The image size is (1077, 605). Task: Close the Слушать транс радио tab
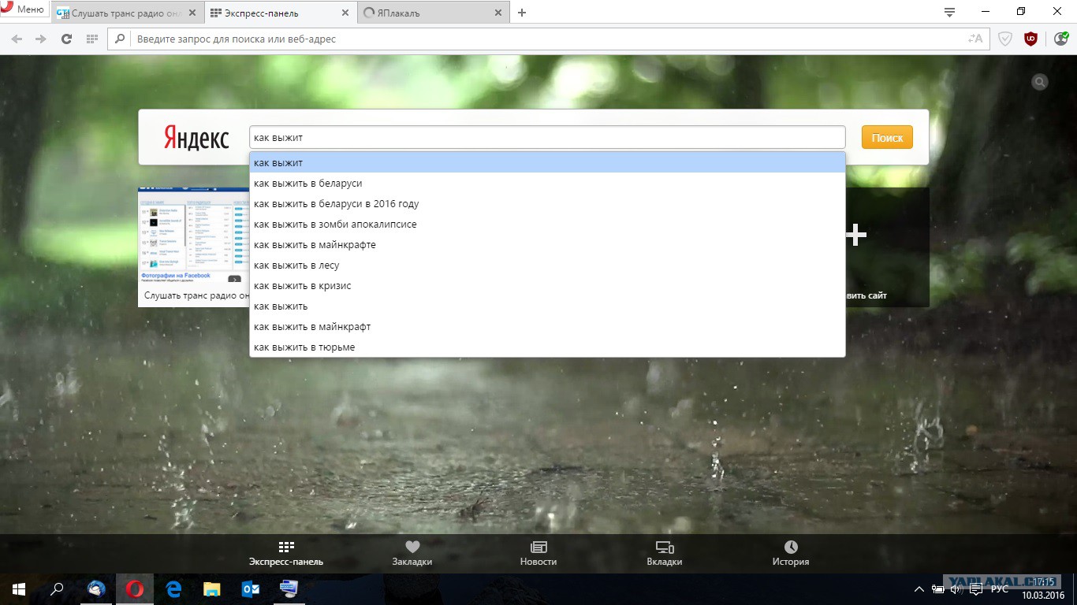click(191, 13)
